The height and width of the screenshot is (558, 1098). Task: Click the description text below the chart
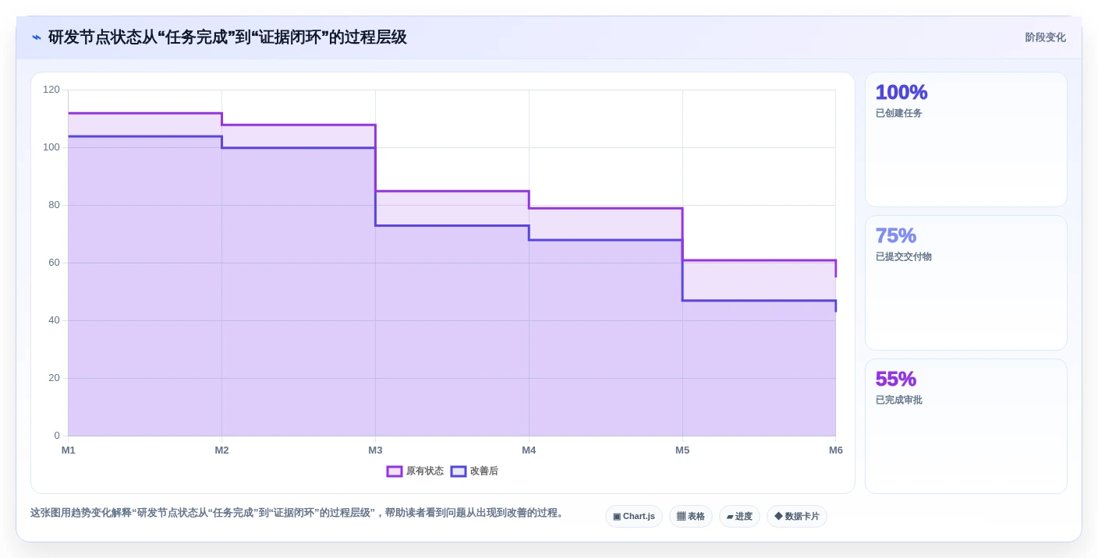click(297, 513)
